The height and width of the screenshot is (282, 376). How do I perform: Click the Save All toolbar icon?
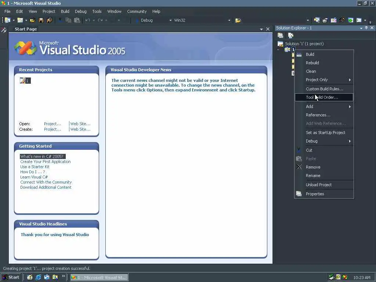click(50, 21)
